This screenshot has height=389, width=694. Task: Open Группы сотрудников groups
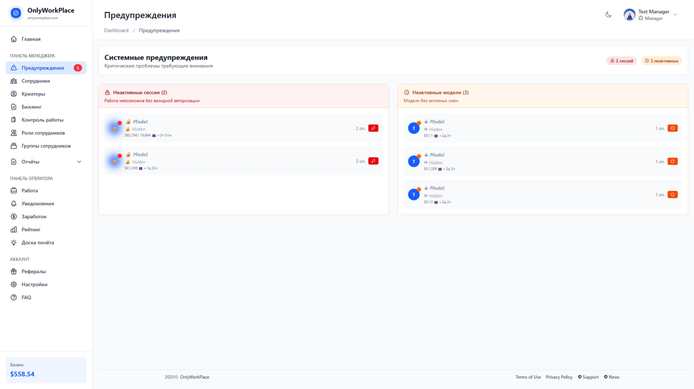[45, 145]
